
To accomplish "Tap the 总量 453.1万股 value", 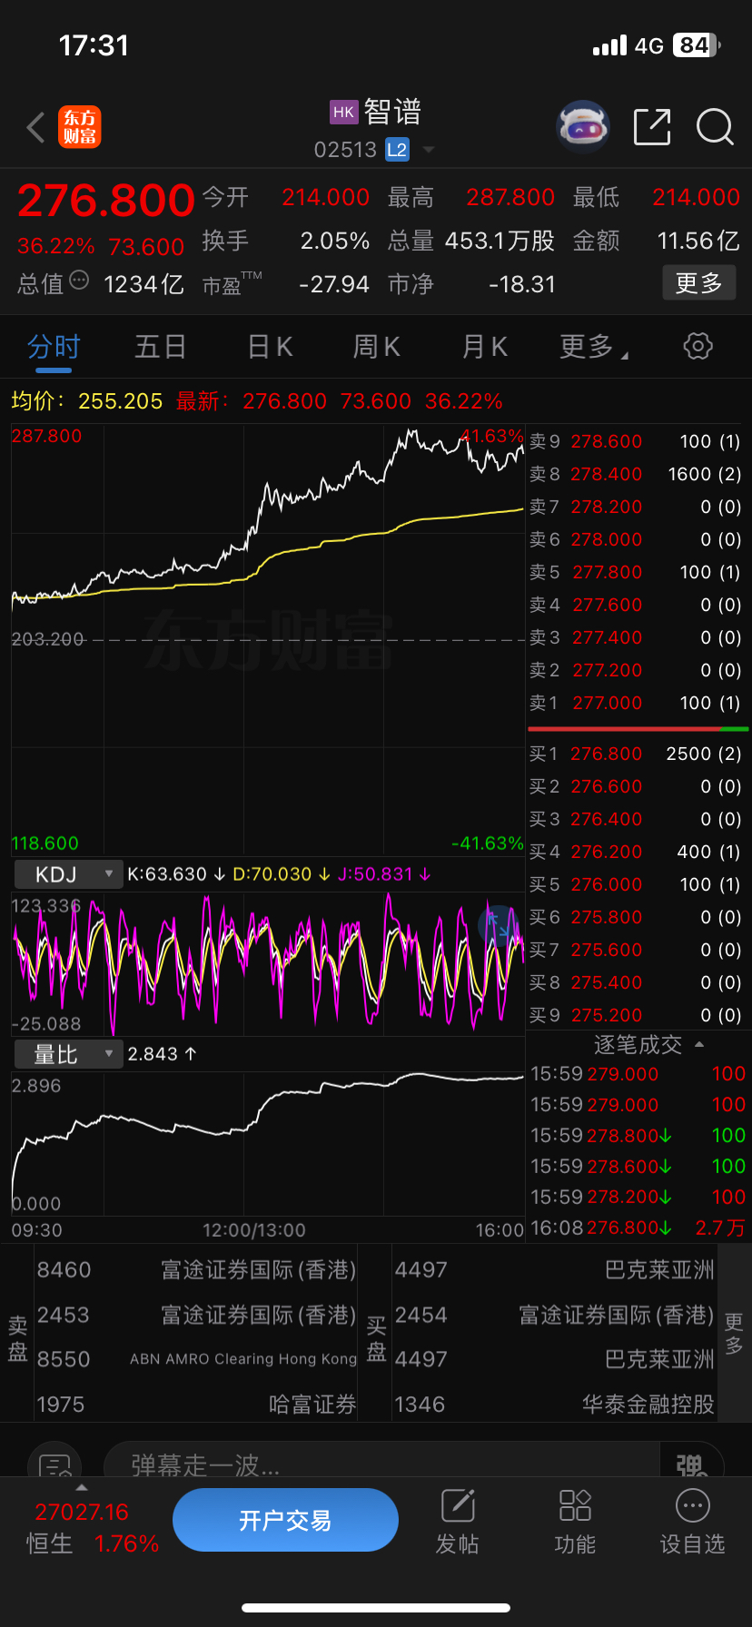I will point(500,241).
